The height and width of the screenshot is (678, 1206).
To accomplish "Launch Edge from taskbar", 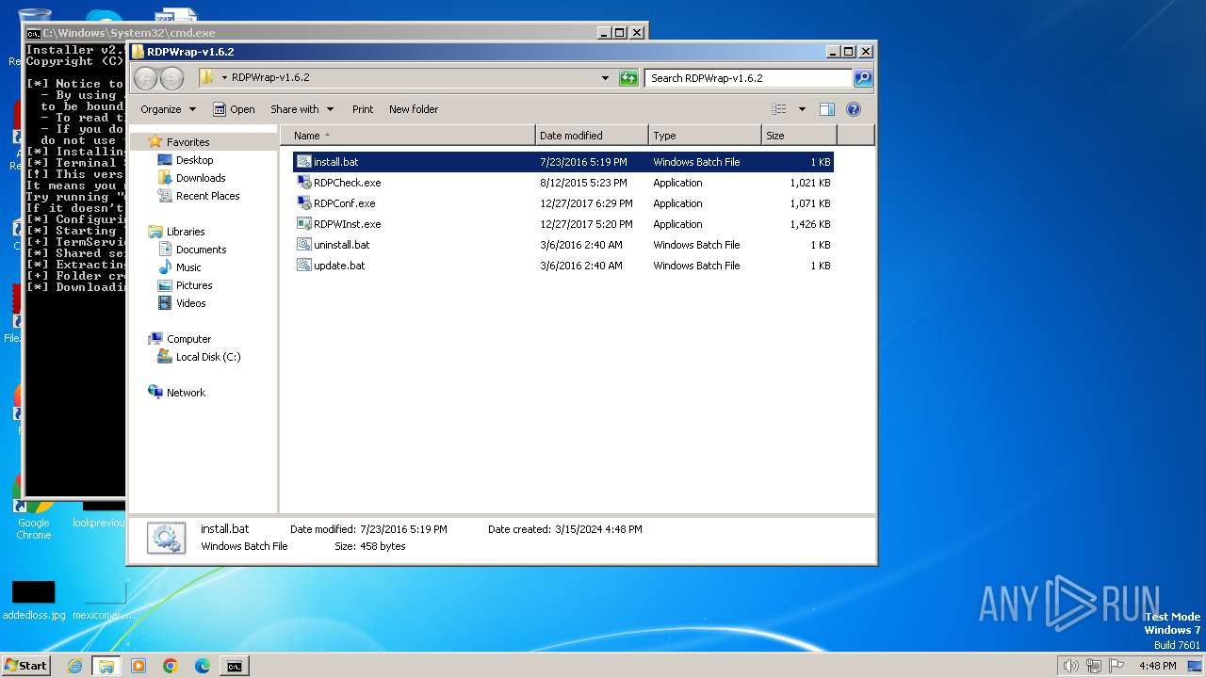I will (x=203, y=666).
